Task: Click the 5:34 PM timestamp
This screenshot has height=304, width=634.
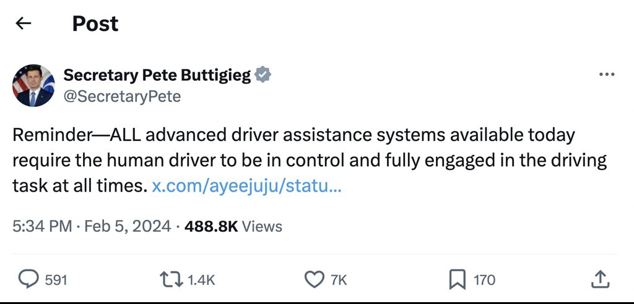Action: point(42,227)
